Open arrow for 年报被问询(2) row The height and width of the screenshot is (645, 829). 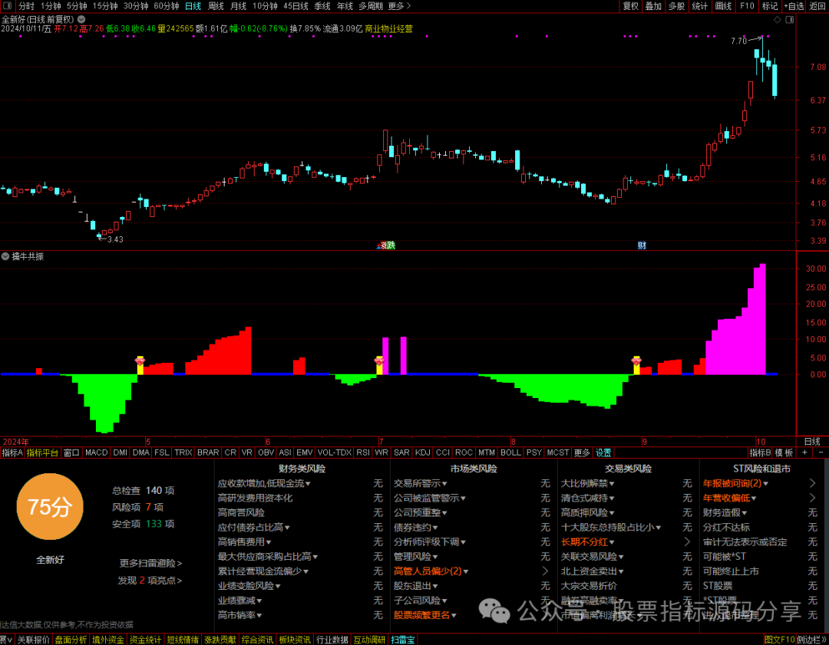pyautogui.click(x=813, y=483)
